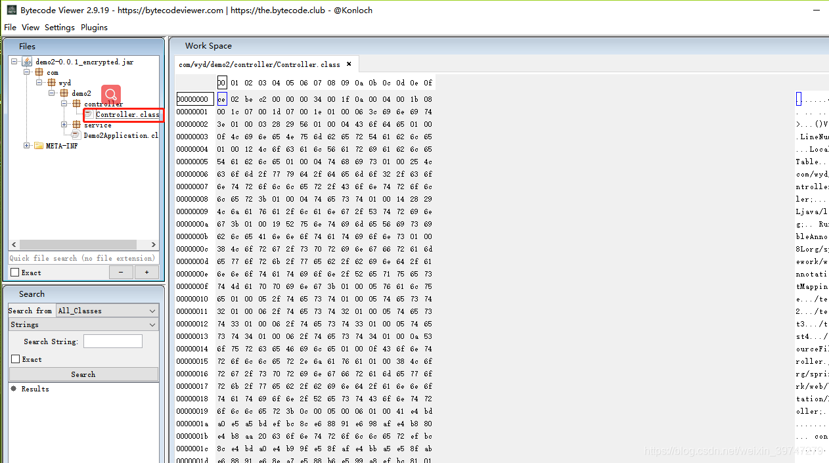Screen dimensions: 829x463
Task: Select the META-INF folder label
Action: pyautogui.click(x=62, y=146)
